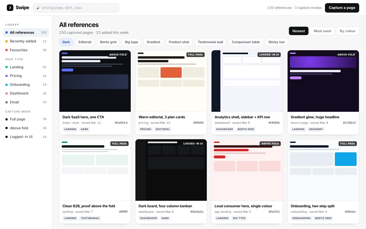Toggle the Editorial filter chip
Image resolution: width=366 pixels, height=229 pixels.
coord(85,42)
